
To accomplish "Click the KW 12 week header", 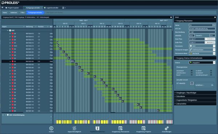I will [102, 24].
